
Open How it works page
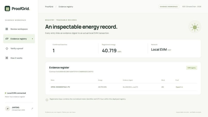(19, 58)
